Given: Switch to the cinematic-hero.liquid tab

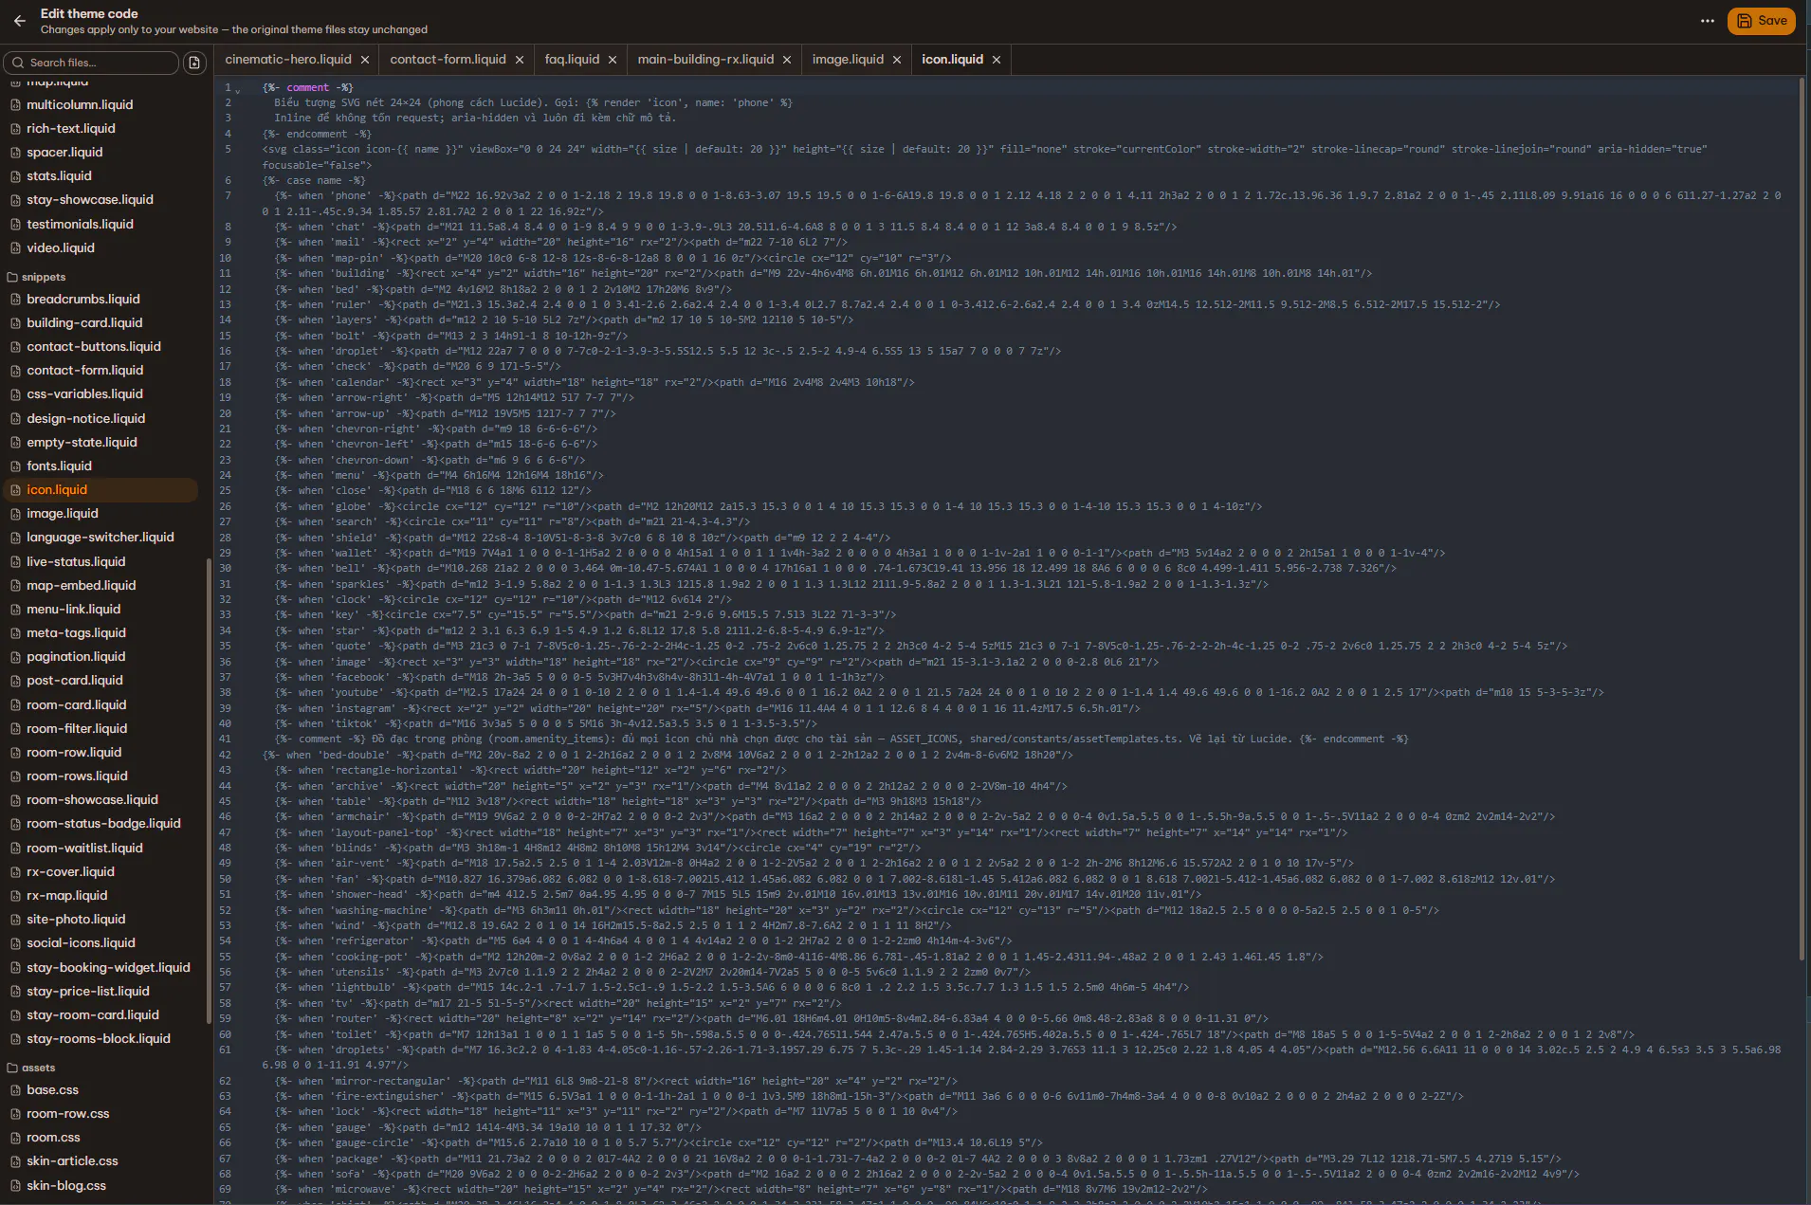Looking at the screenshot, I should 288,60.
